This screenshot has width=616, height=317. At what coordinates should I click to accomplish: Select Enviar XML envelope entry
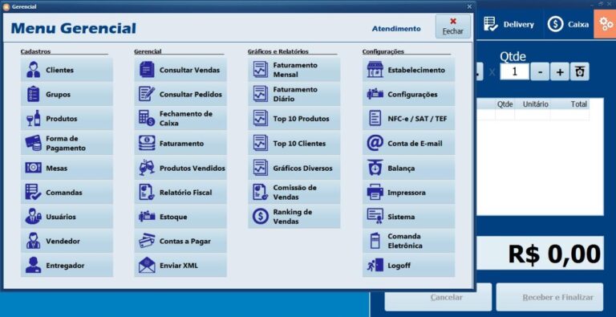(x=180, y=266)
